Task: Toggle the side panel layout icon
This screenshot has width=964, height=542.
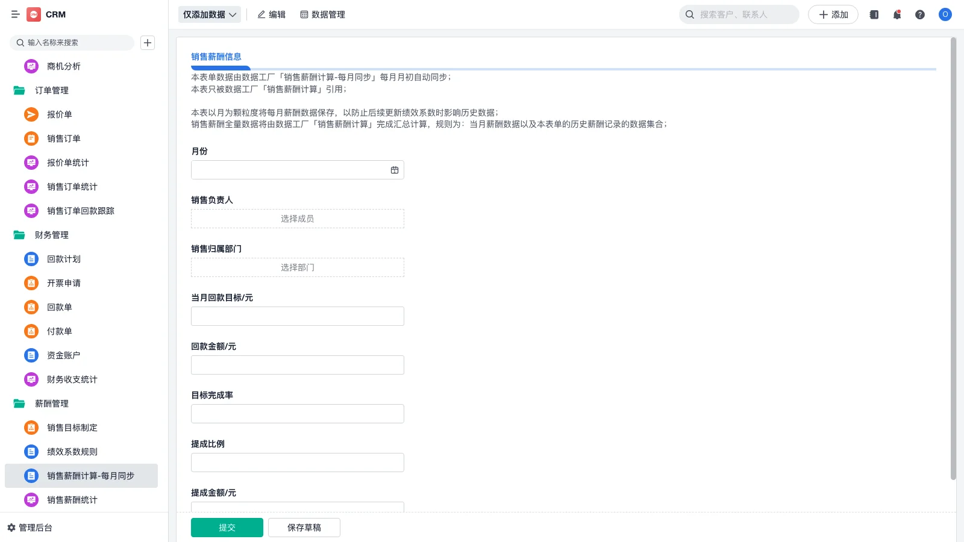Action: (874, 14)
